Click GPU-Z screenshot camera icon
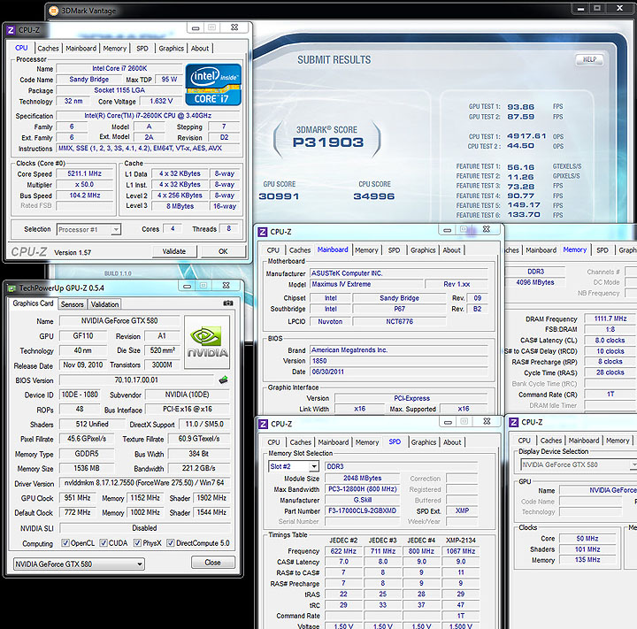 [228, 303]
